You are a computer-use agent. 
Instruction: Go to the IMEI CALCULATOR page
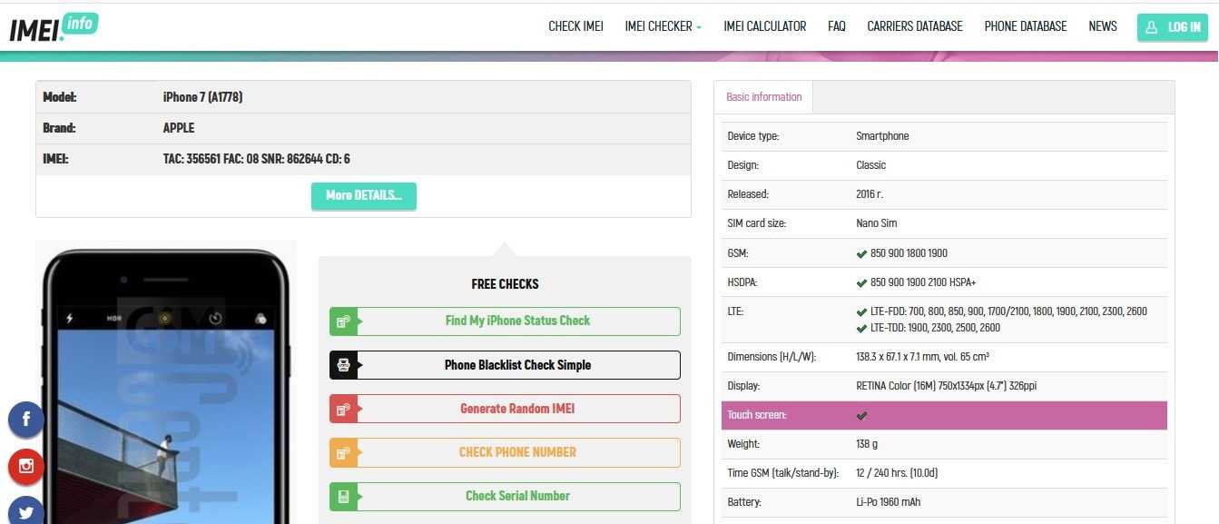click(764, 26)
